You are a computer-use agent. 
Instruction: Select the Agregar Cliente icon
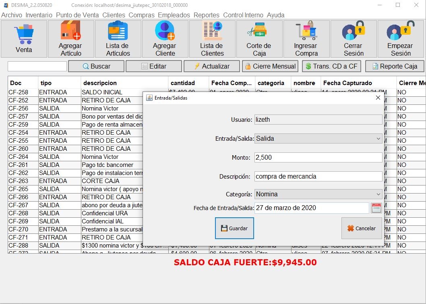click(165, 31)
